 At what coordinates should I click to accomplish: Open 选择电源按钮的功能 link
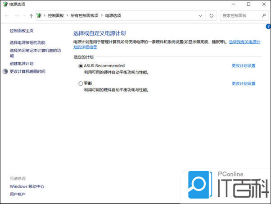point(27,42)
